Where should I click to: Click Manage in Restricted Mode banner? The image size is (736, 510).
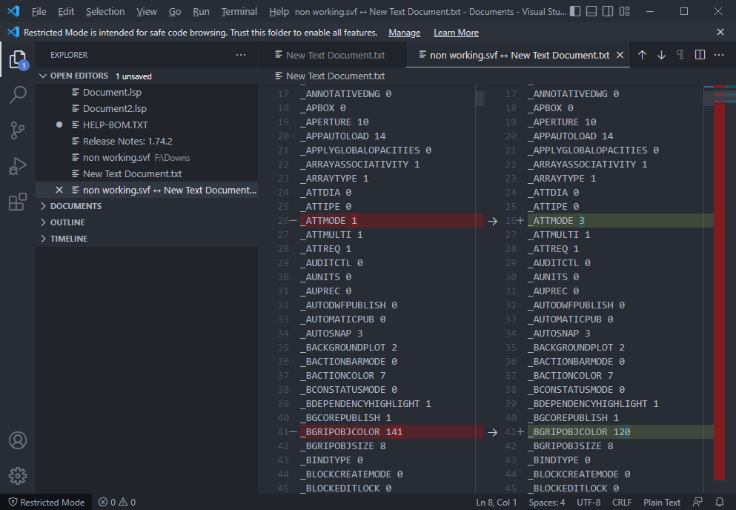click(404, 33)
